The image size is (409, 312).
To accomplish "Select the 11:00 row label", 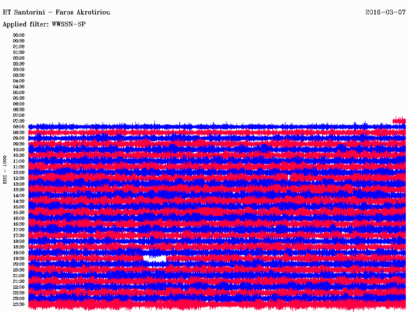I will point(19,161).
